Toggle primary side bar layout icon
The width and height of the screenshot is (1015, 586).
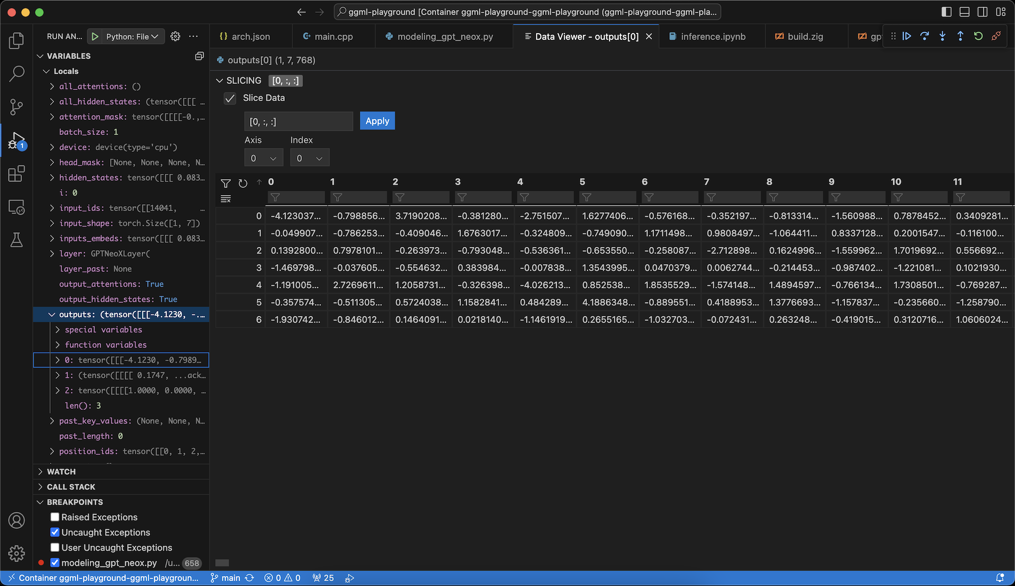[x=947, y=12]
